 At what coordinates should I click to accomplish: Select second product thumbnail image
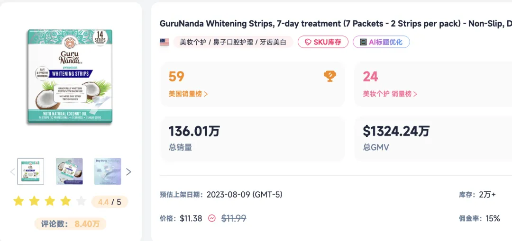(x=69, y=171)
